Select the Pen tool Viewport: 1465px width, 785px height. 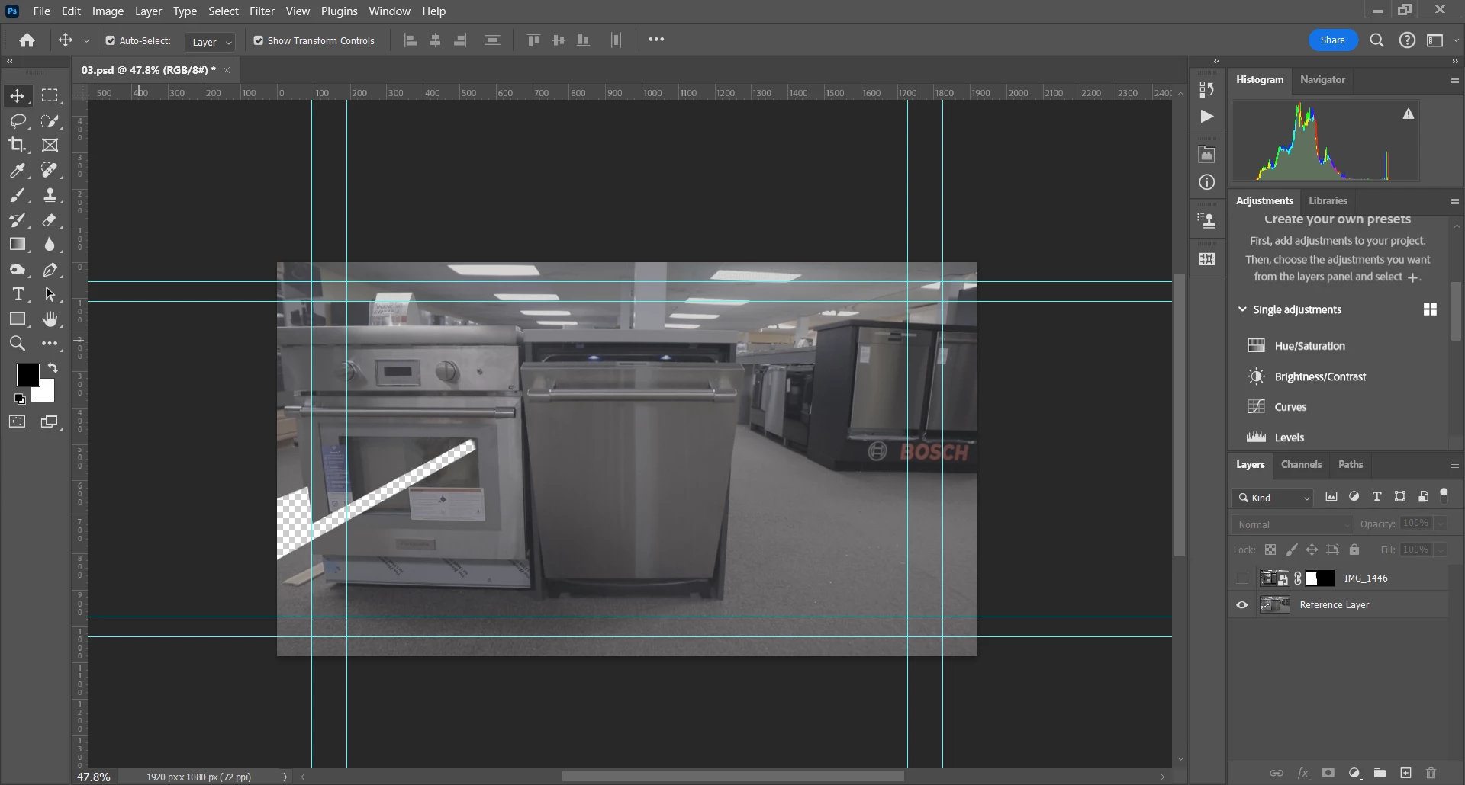[x=50, y=270]
